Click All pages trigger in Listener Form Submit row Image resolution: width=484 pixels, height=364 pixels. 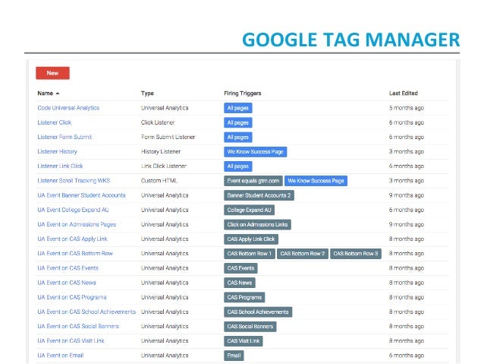tap(238, 137)
